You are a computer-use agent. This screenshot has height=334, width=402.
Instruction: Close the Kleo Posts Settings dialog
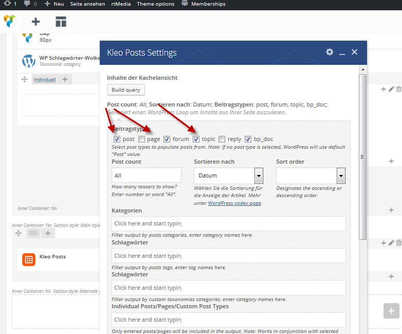[354, 52]
